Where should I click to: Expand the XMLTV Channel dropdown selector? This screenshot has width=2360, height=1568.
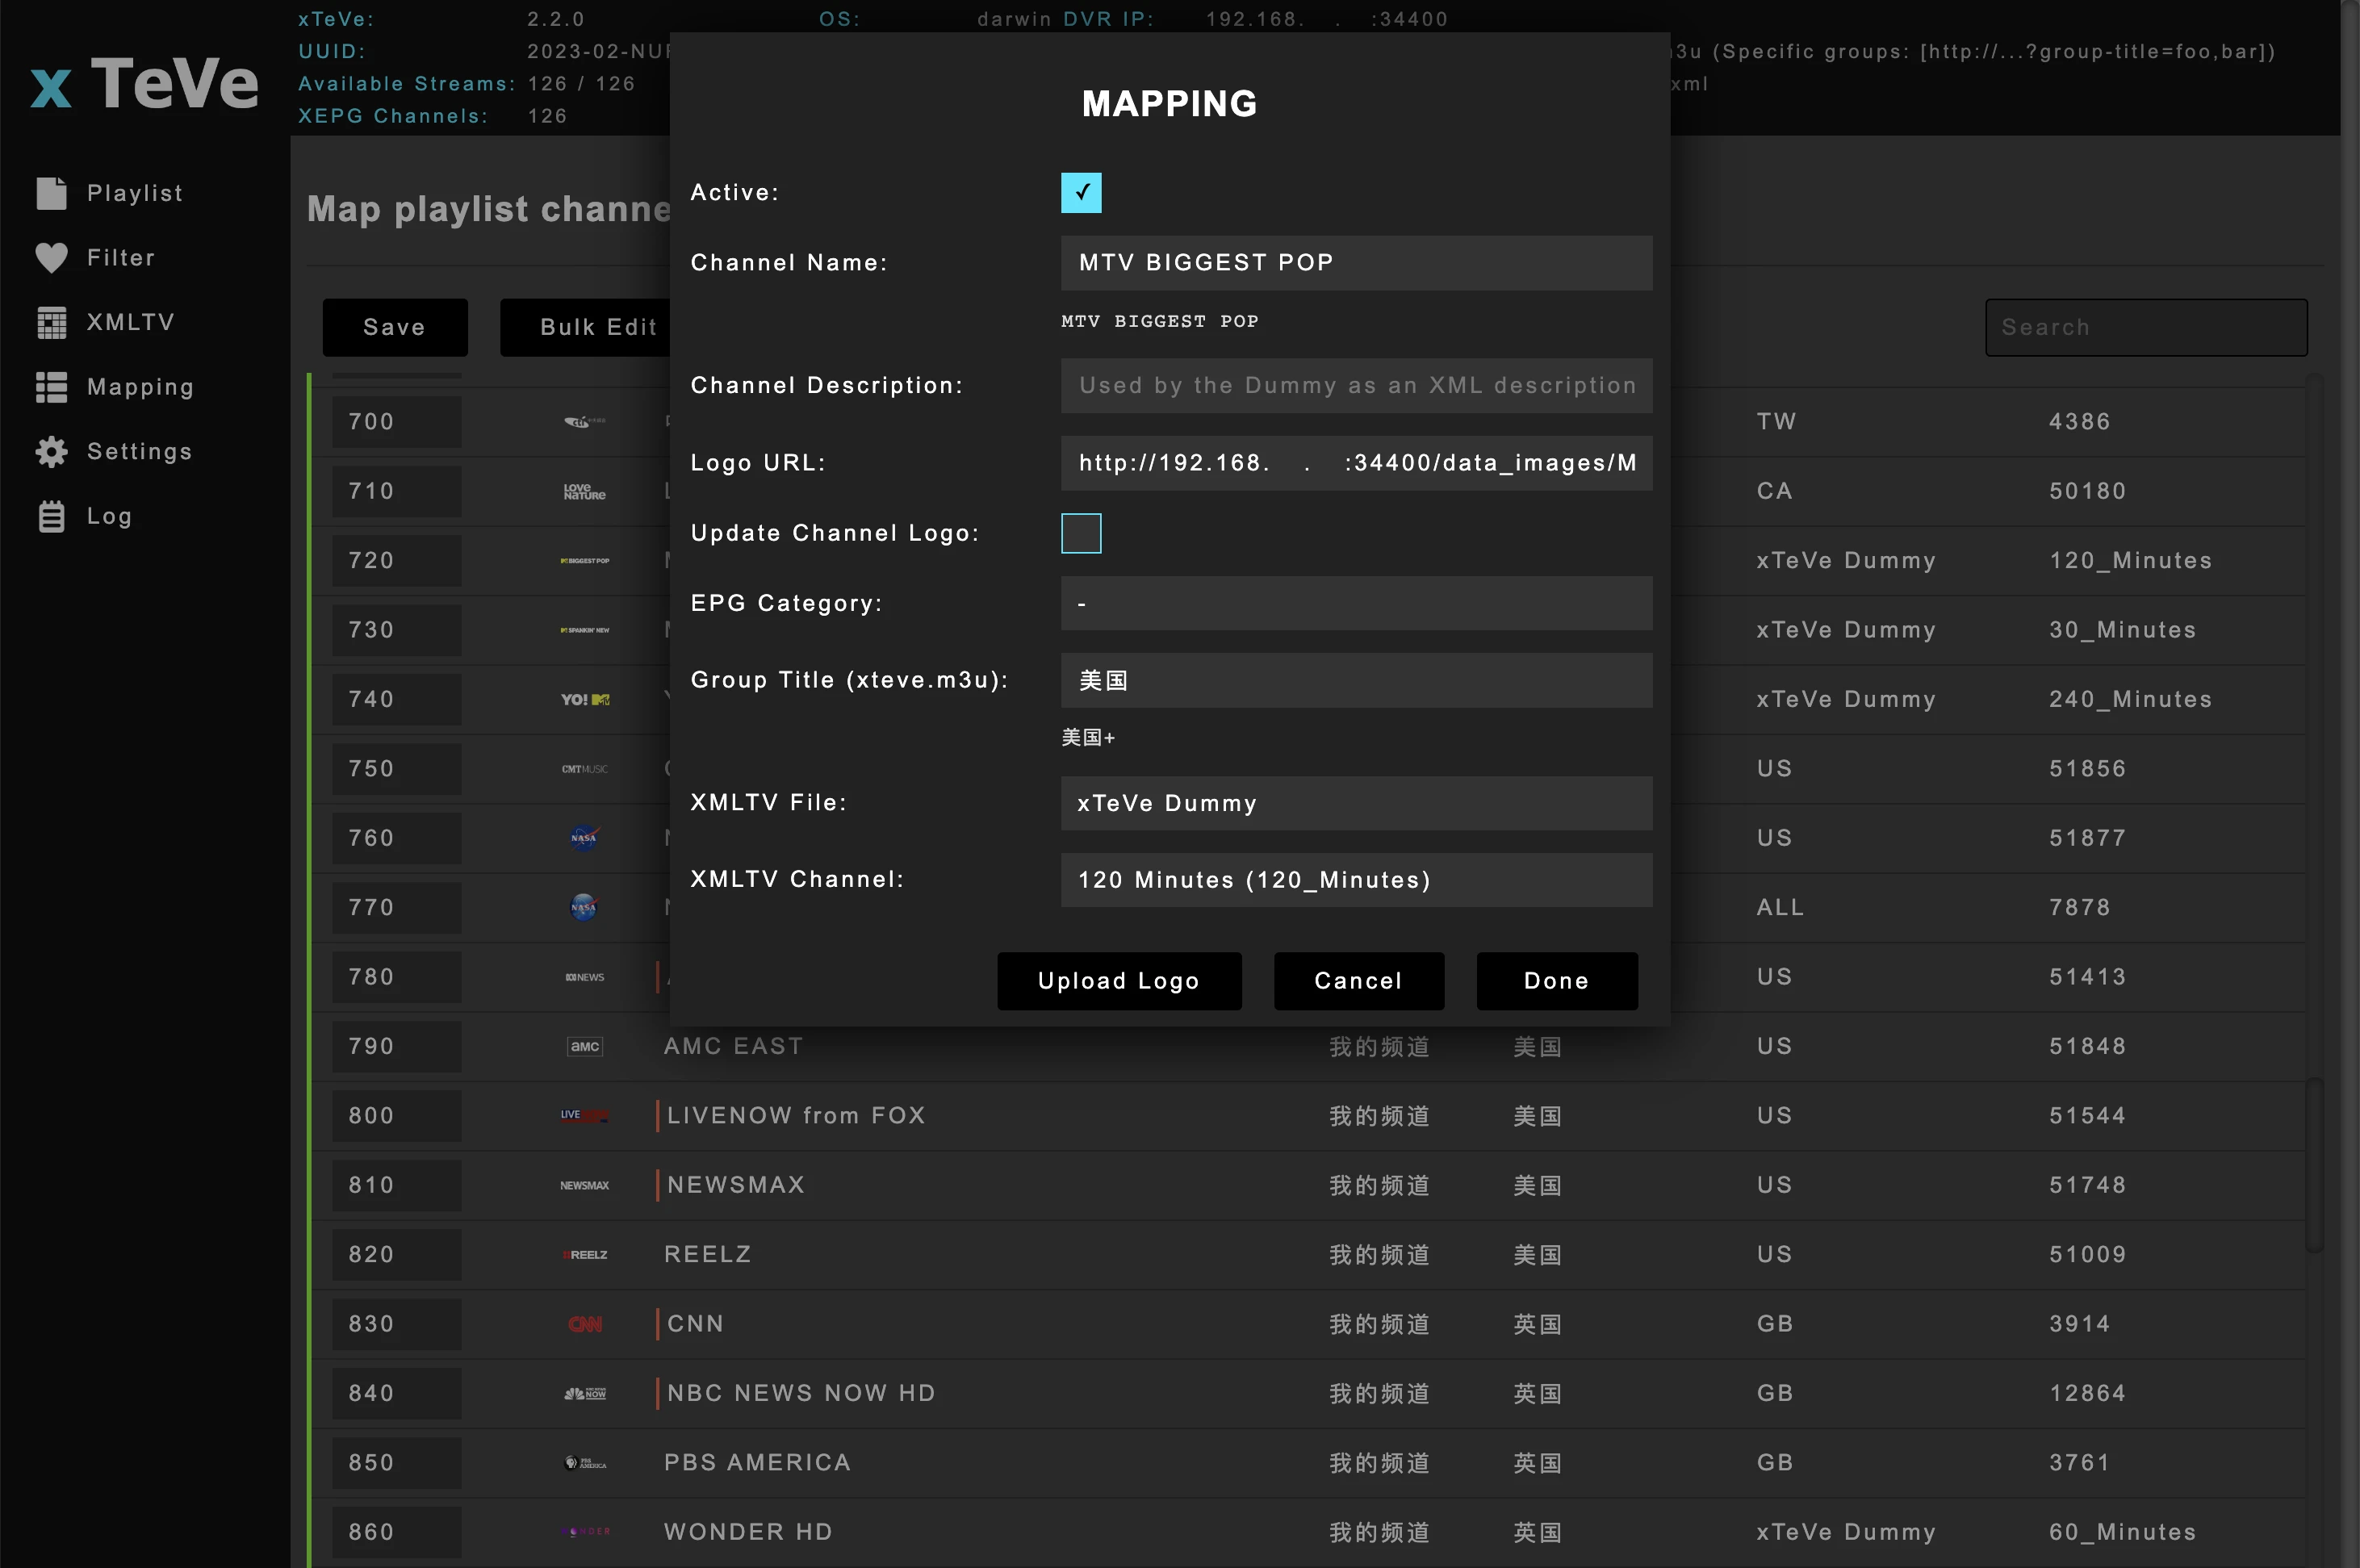click(x=1356, y=879)
